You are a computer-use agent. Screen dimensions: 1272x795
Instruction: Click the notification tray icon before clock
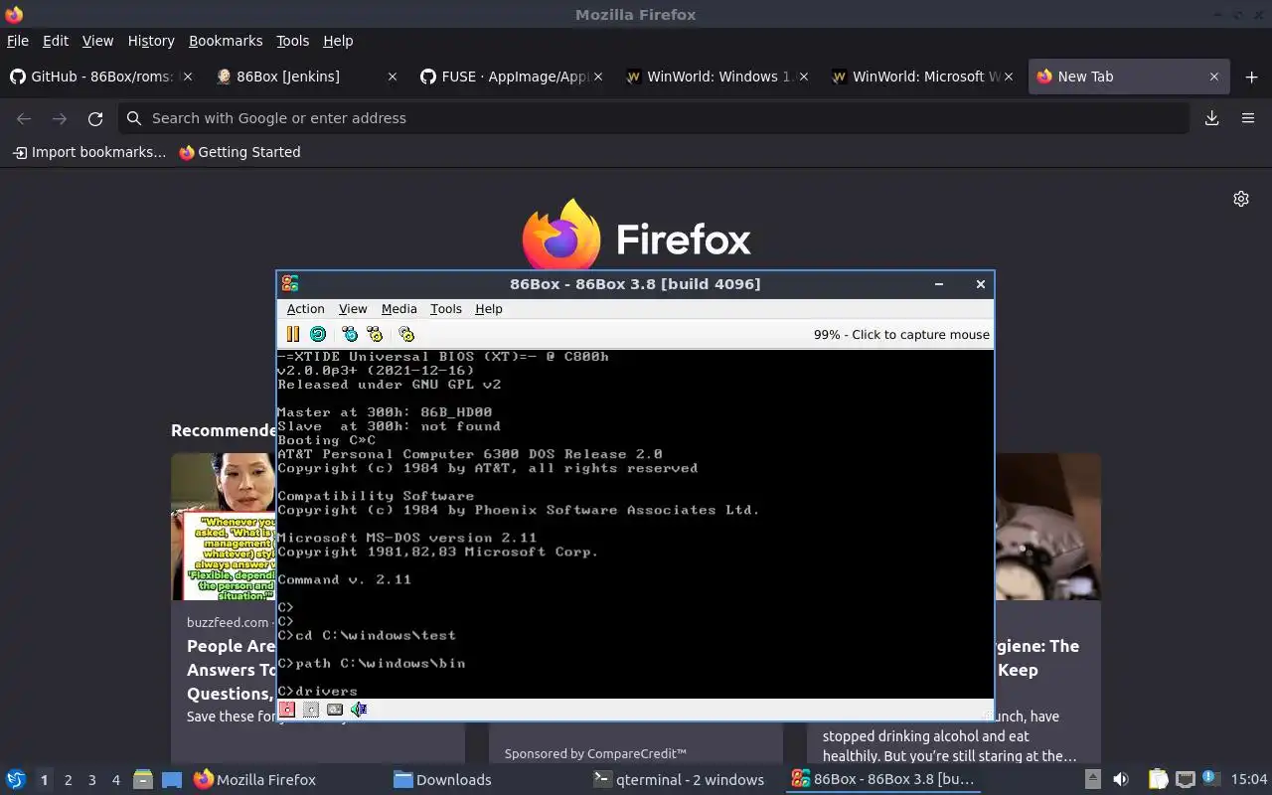pos(1210,778)
